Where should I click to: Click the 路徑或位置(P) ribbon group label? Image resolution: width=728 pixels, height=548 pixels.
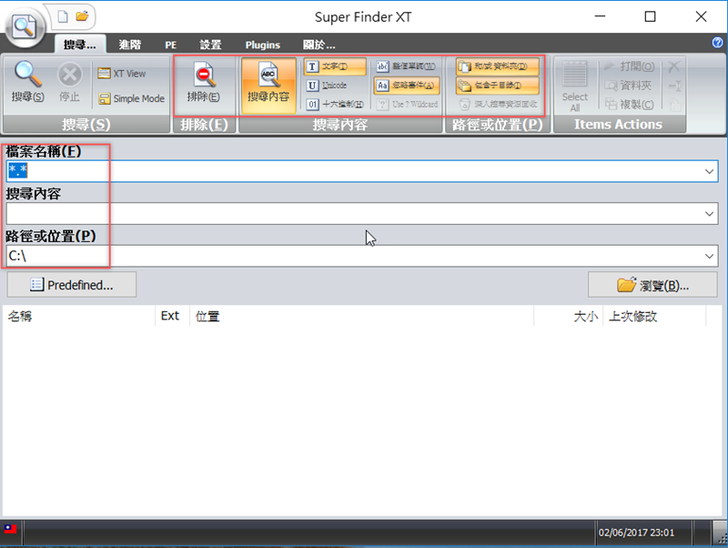[x=497, y=125]
